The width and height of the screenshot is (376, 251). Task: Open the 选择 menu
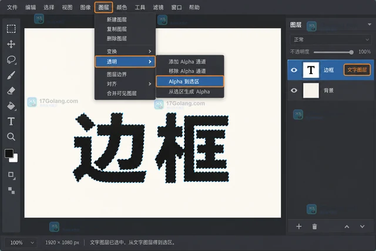[x=49, y=8]
